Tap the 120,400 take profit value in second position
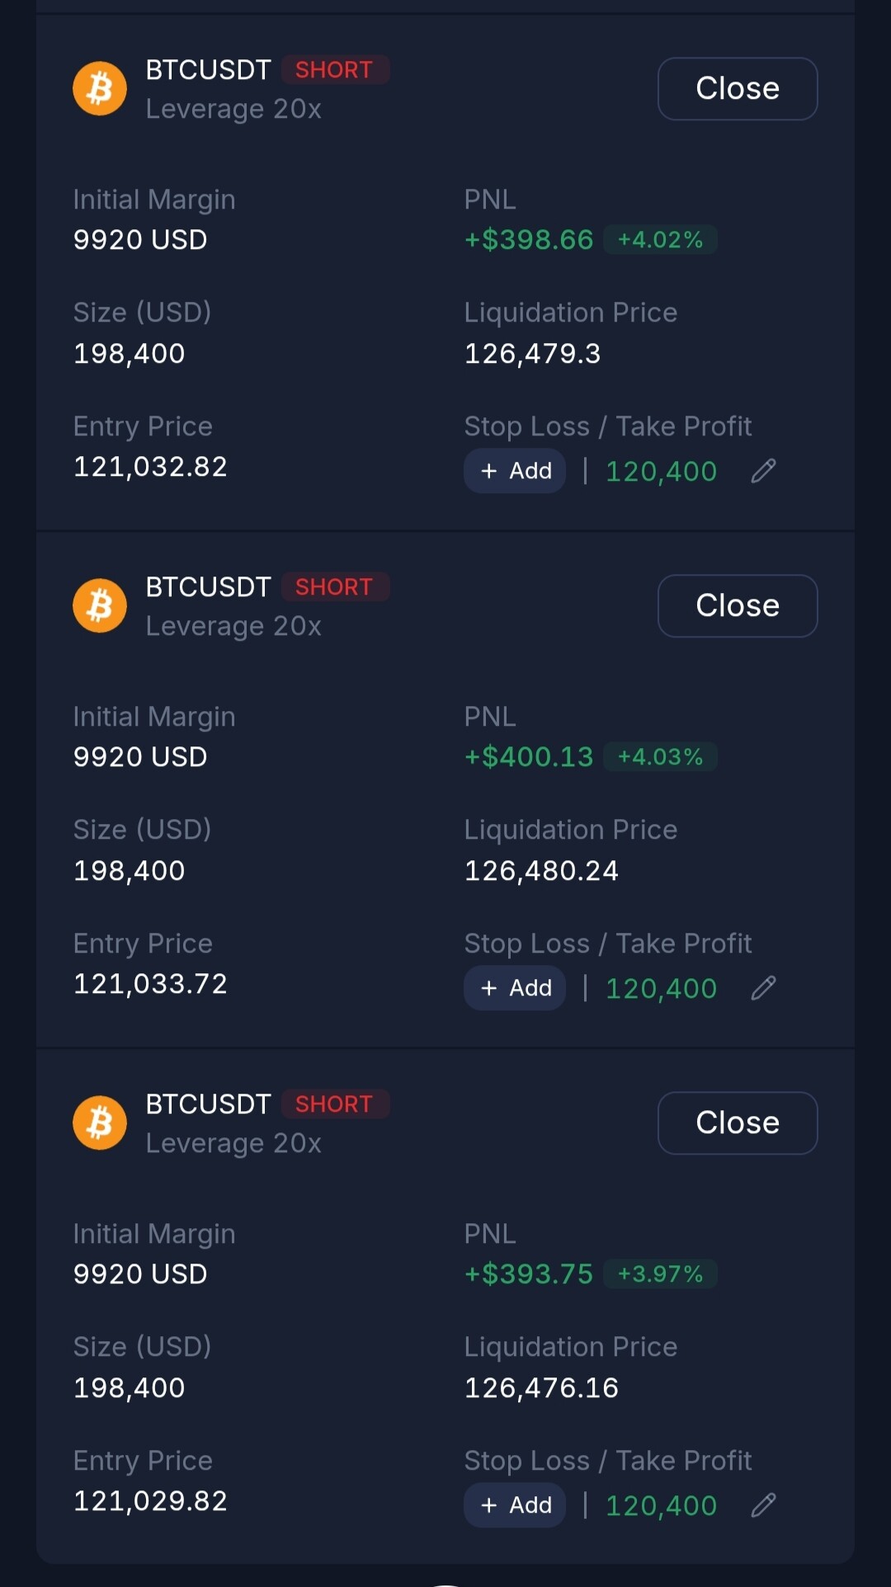 pos(662,989)
